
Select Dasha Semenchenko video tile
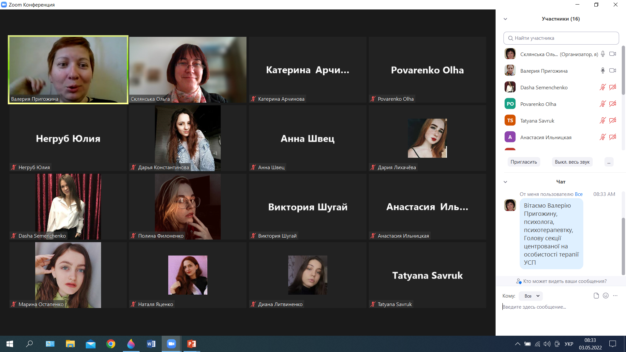[x=68, y=207]
